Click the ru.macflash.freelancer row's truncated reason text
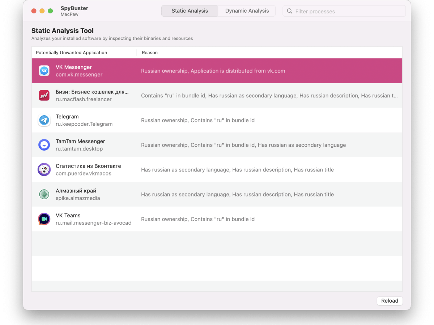Viewport: 434px width, 325px height. 269,96
